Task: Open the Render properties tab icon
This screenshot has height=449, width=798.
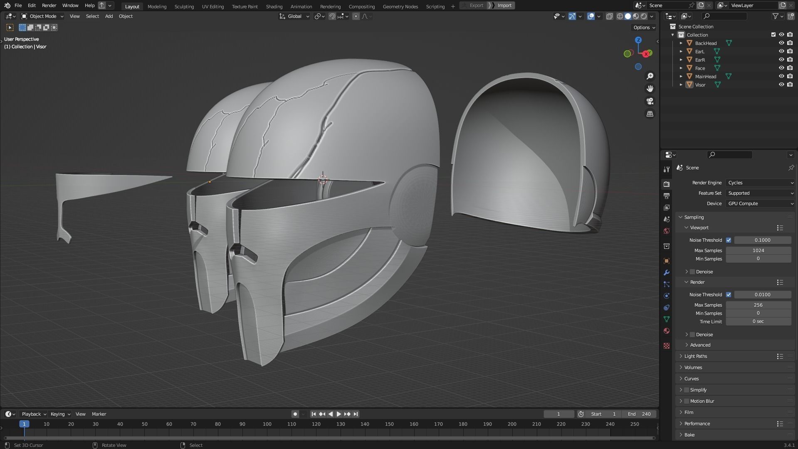Action: [667, 184]
